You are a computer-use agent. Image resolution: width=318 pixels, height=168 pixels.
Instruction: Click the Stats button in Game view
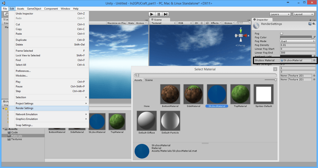(x=131, y=23)
